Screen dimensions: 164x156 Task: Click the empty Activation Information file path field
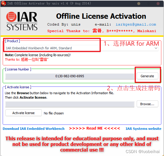pos(70,104)
